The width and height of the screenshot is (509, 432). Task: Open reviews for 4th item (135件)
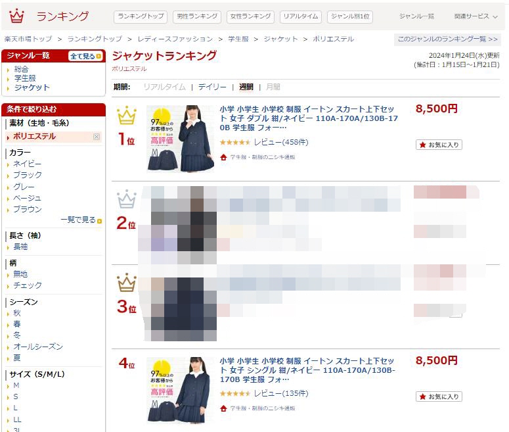coord(281,394)
